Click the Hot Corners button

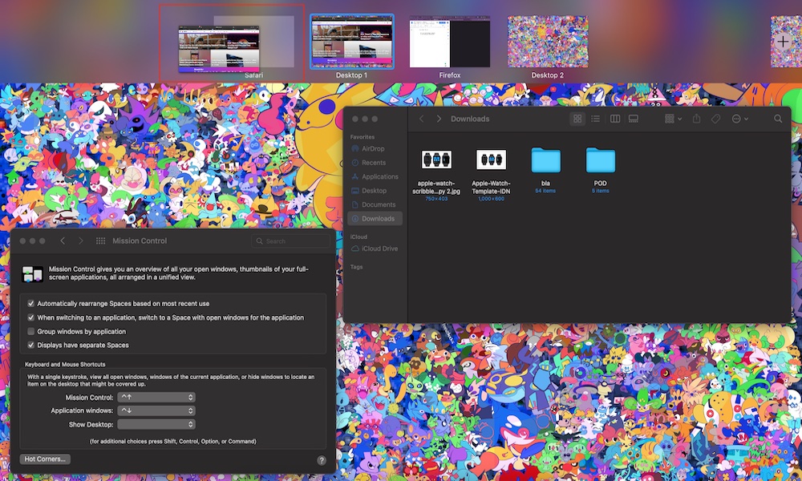pos(45,459)
